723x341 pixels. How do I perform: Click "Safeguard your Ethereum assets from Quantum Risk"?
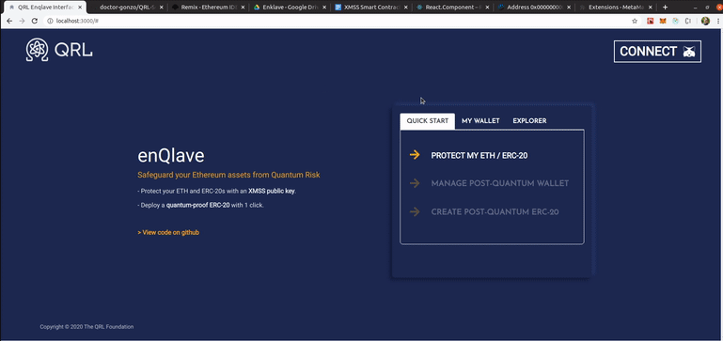click(228, 175)
